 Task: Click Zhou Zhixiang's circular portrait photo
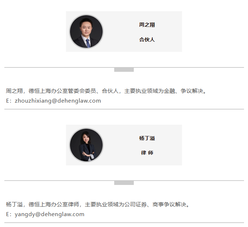click(86, 32)
